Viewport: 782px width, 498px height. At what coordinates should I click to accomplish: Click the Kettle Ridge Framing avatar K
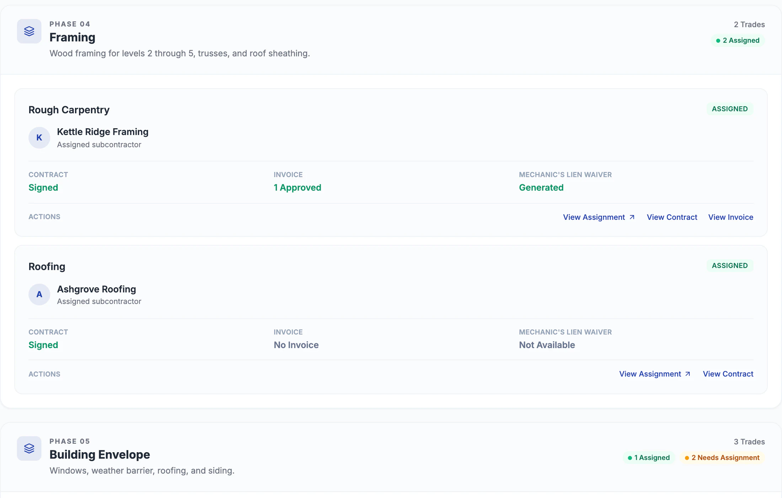pyautogui.click(x=39, y=138)
